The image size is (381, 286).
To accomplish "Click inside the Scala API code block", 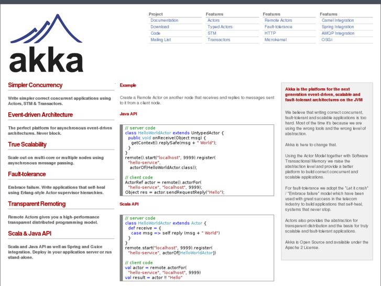I will (197, 248).
